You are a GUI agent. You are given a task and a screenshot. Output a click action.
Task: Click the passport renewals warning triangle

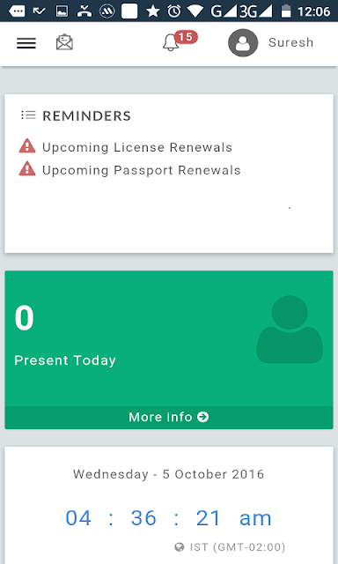(x=27, y=169)
